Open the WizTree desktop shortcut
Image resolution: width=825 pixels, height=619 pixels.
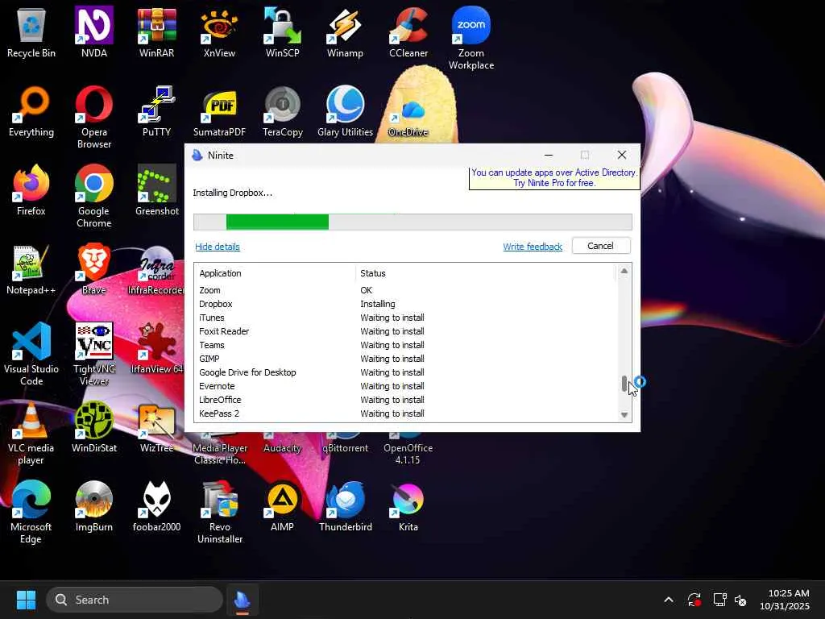pos(156,427)
